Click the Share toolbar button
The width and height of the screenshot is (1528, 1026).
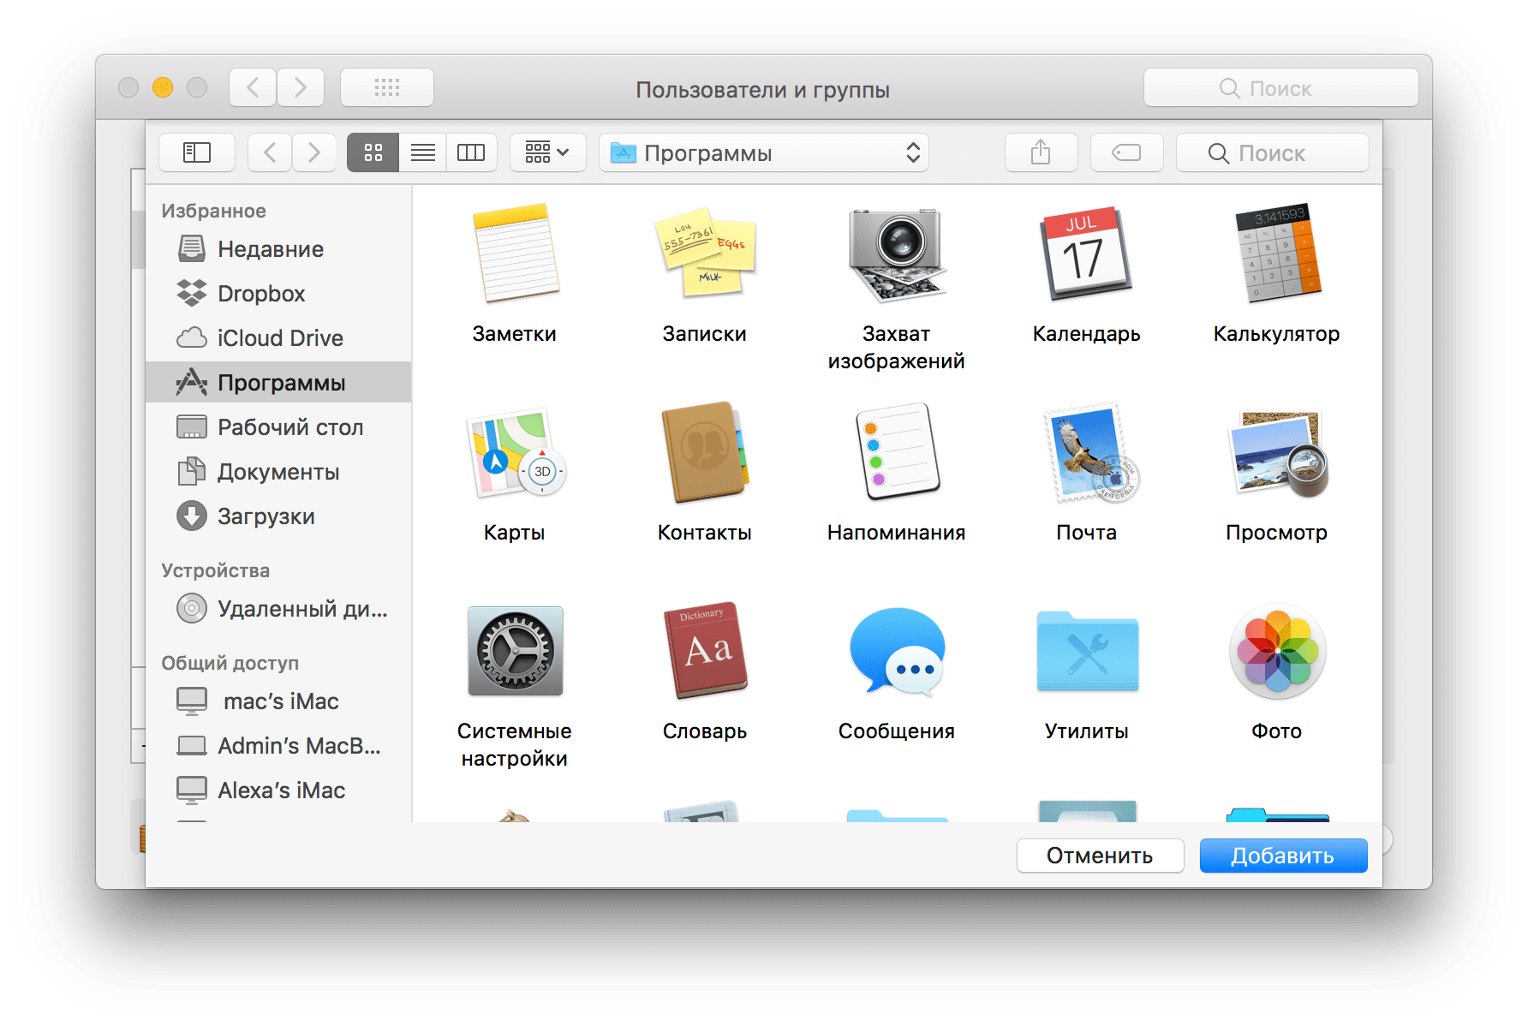click(x=1041, y=152)
